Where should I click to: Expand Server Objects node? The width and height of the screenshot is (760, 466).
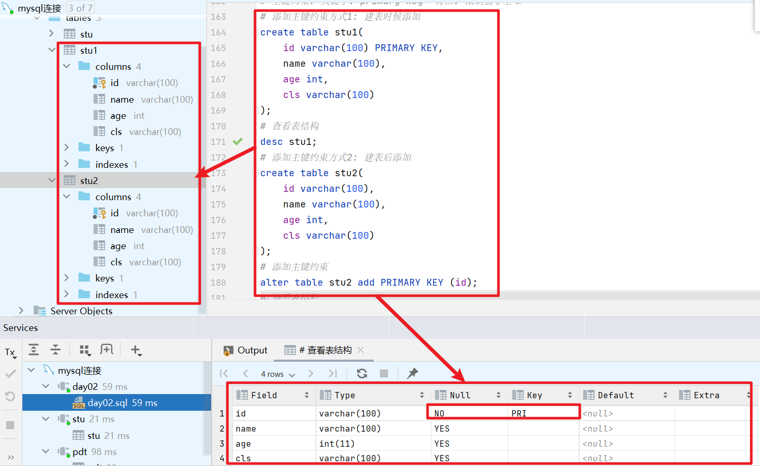[21, 310]
